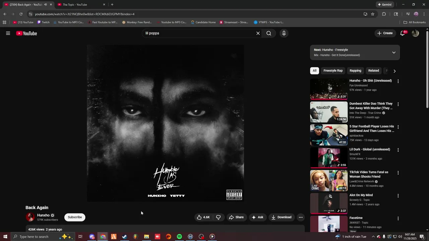The image size is (429, 241).
Task: Bookmark this page with star icon
Action: pyautogui.click(x=373, y=14)
